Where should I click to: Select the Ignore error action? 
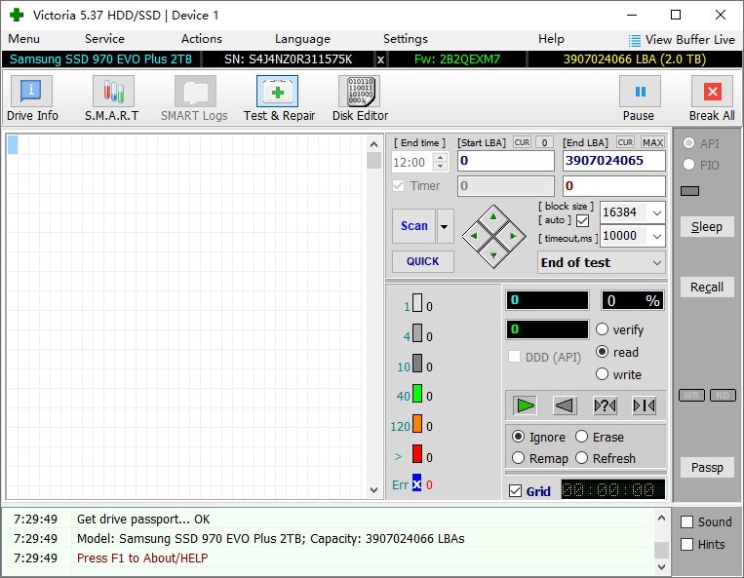pos(518,437)
